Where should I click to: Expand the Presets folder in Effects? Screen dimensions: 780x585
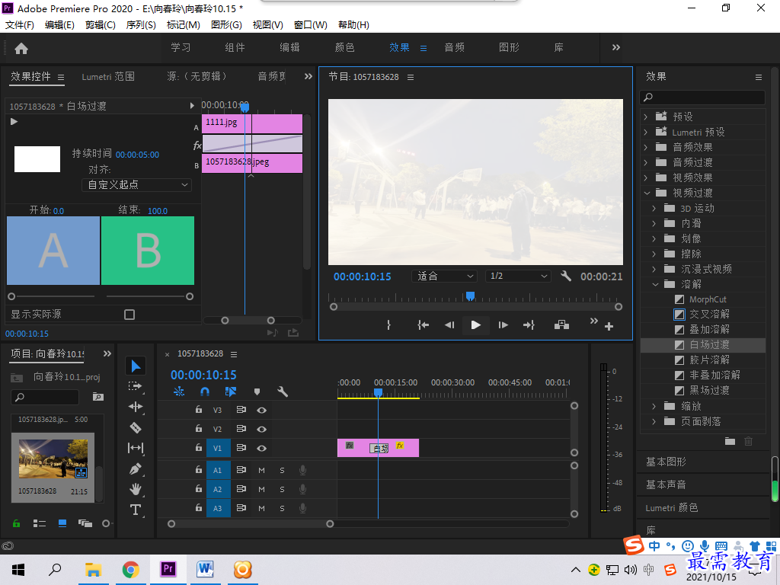(646, 117)
